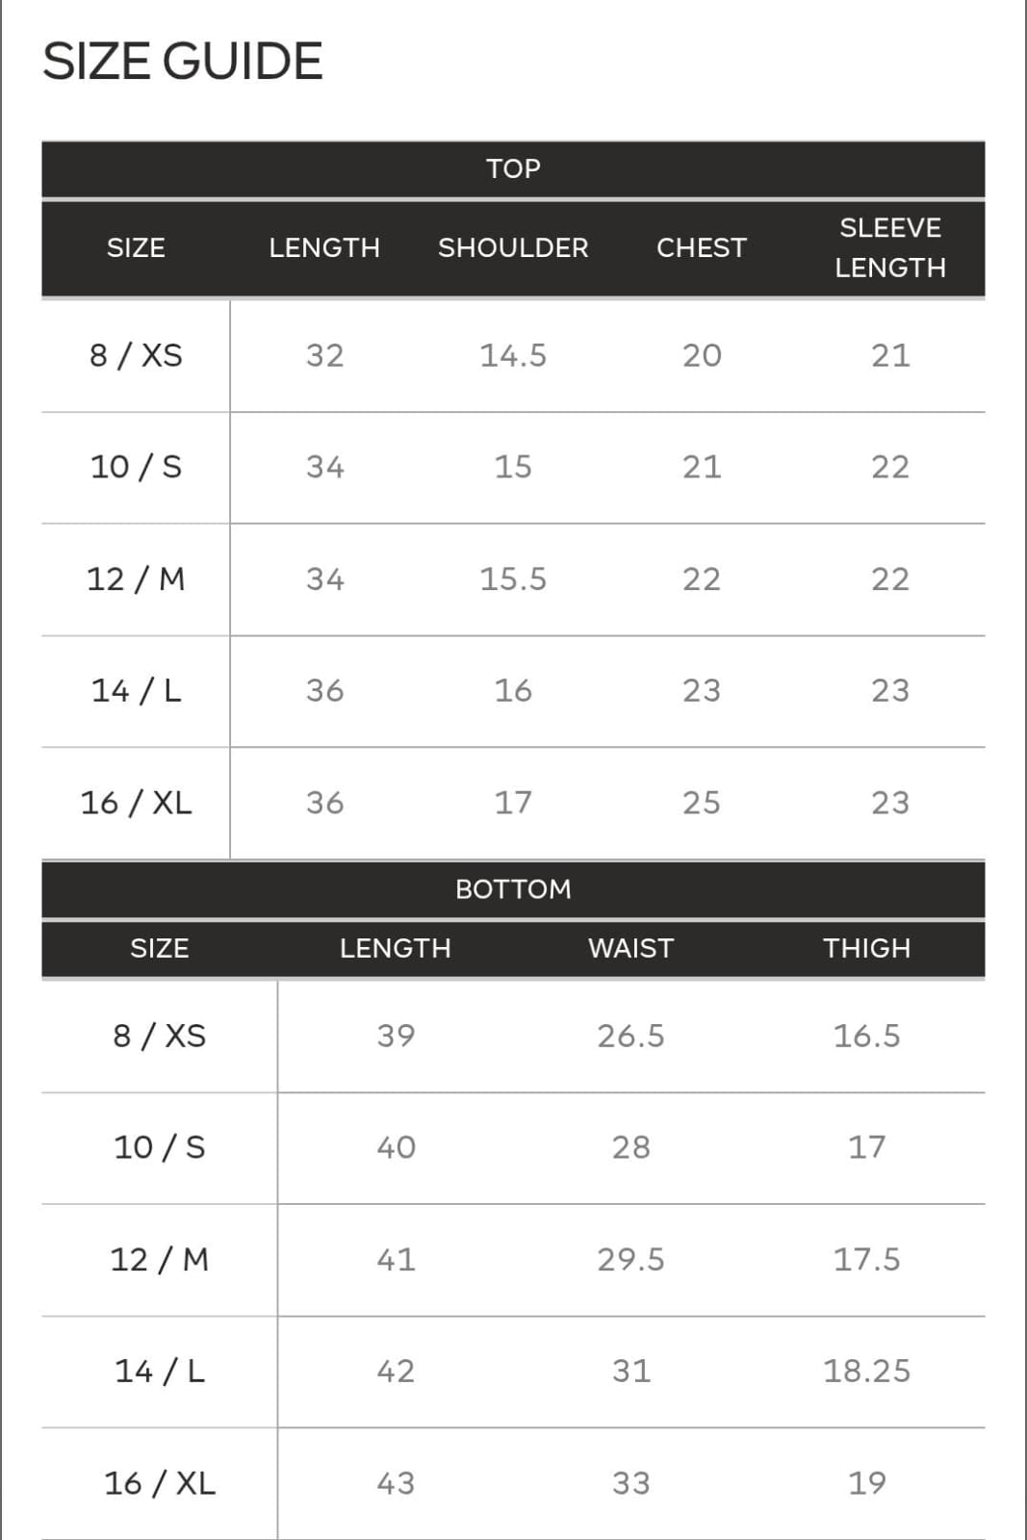The height and width of the screenshot is (1540, 1027).
Task: Click the 29.5 waist value
Action: click(630, 1259)
